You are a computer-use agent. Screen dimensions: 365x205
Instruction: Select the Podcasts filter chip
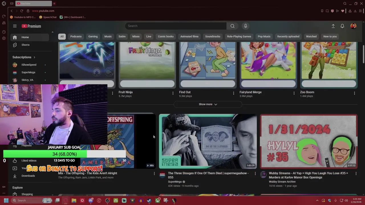76,36
